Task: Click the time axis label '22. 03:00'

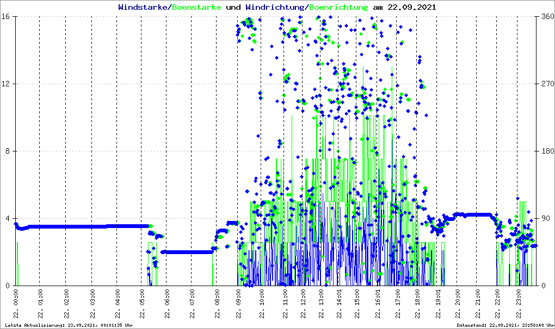Action: [92, 304]
